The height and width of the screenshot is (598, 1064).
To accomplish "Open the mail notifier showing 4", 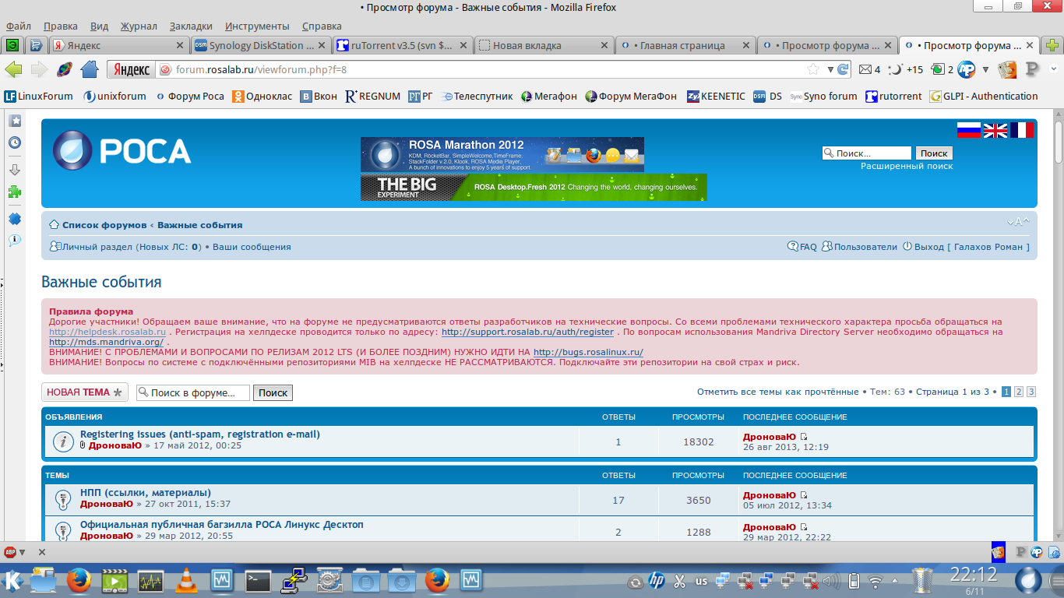I will (869, 69).
